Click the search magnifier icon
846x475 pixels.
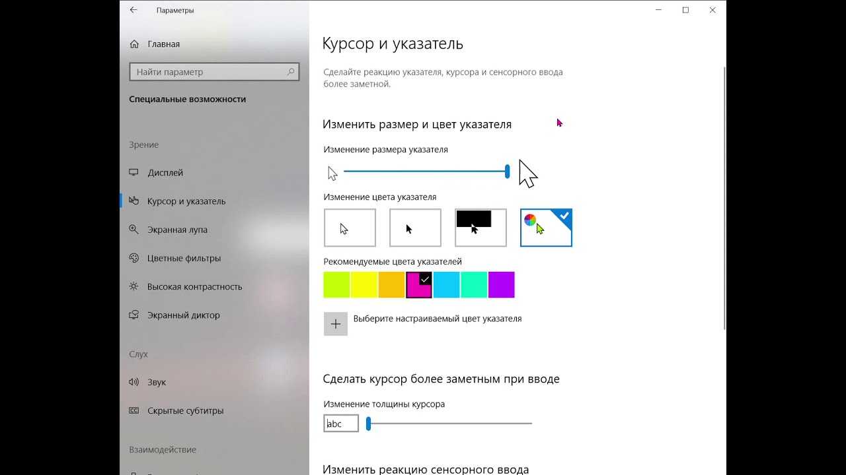click(x=291, y=72)
